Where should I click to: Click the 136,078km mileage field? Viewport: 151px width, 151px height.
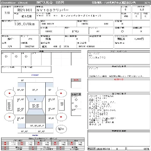(24, 24)
